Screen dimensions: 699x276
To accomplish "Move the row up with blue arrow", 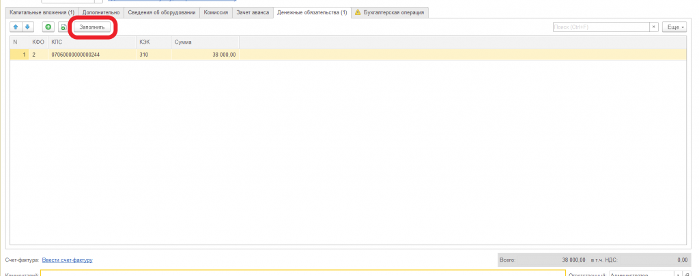I will (16, 27).
